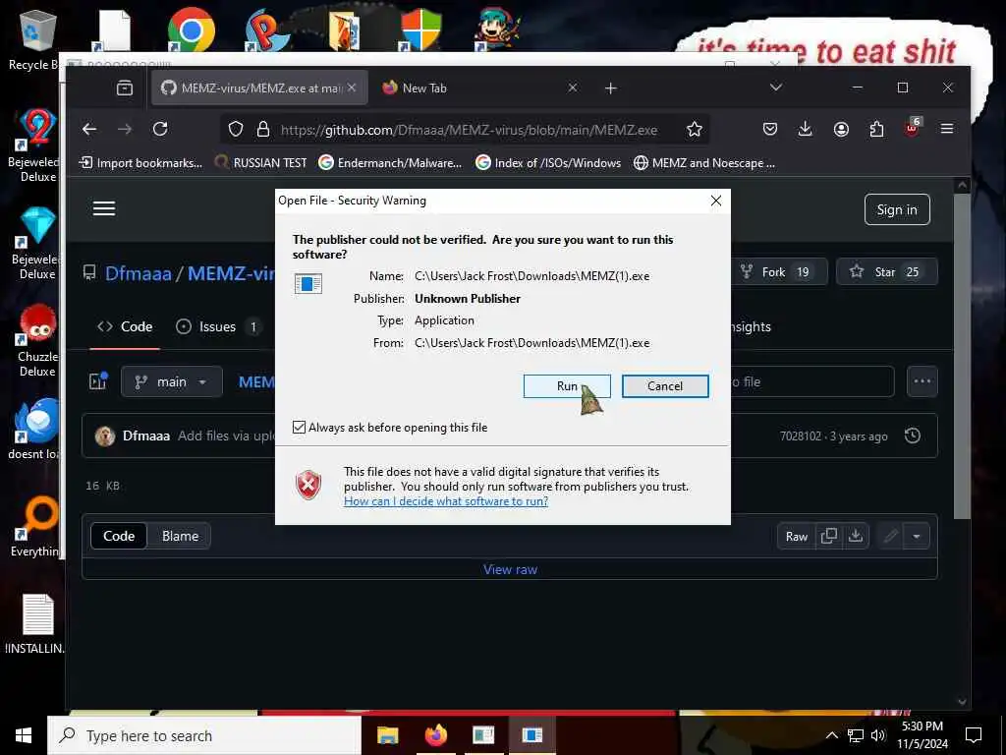Click Firefox icon in taskbar
This screenshot has height=755, width=1006.
tap(435, 735)
